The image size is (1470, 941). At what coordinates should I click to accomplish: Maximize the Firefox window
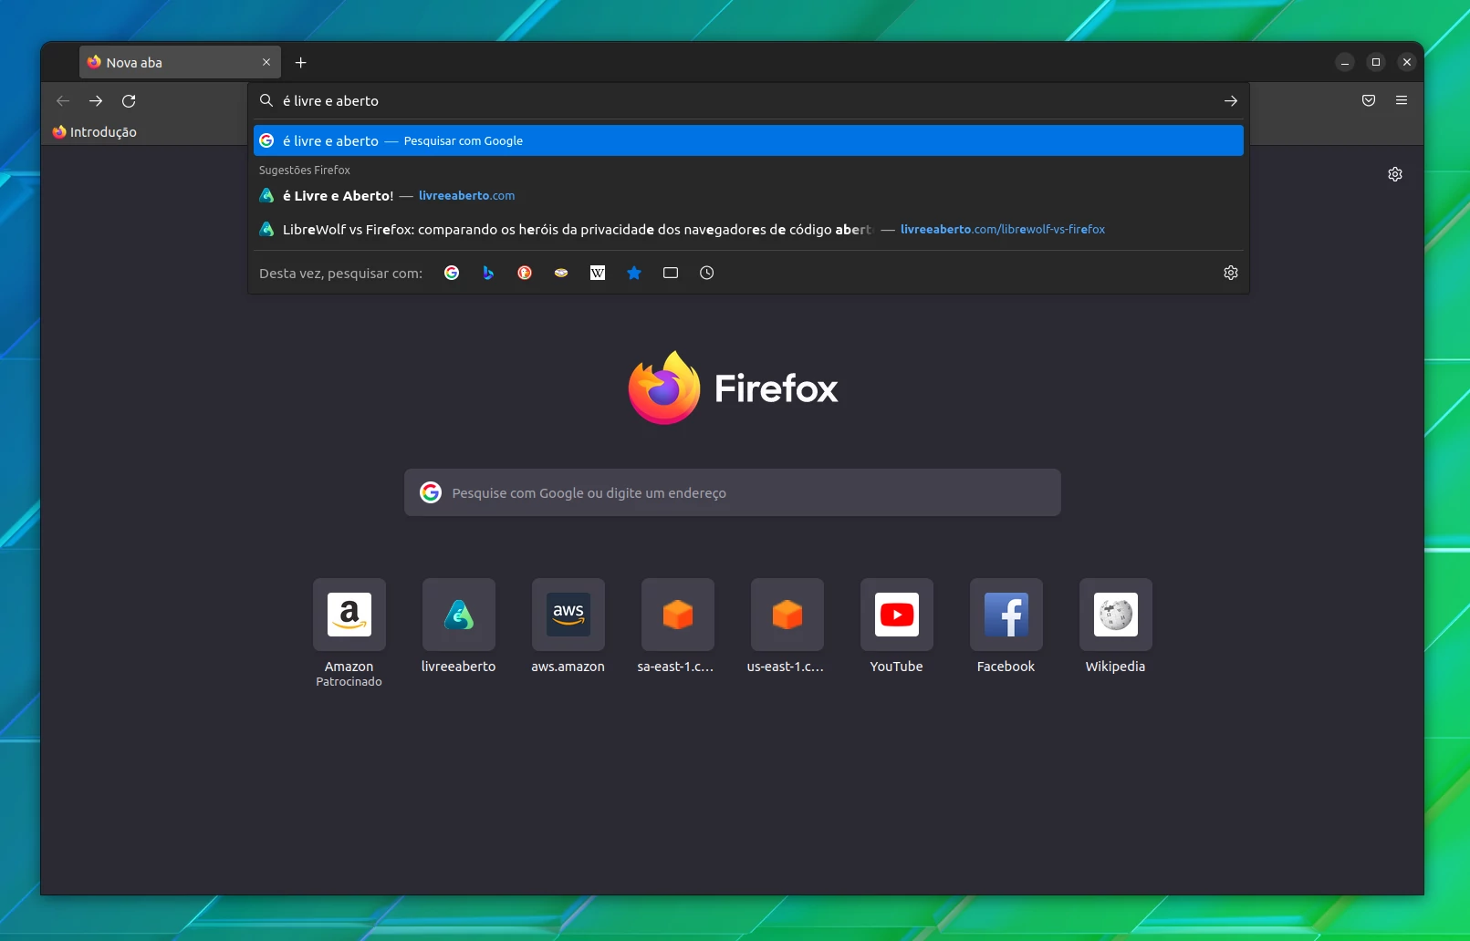pos(1376,62)
